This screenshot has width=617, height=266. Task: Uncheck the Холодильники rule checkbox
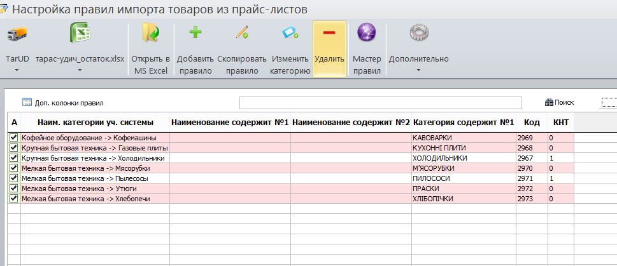tap(14, 158)
